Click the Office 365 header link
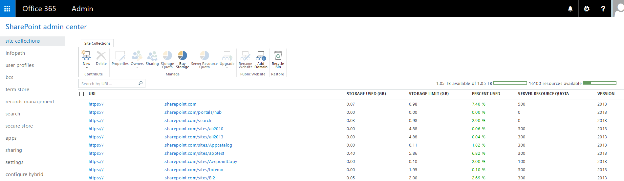The width and height of the screenshot is (624, 181). coord(39,9)
